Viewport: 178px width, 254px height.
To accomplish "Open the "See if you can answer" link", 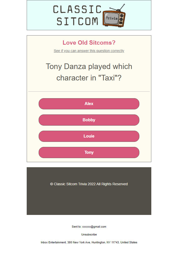I will (89, 51).
